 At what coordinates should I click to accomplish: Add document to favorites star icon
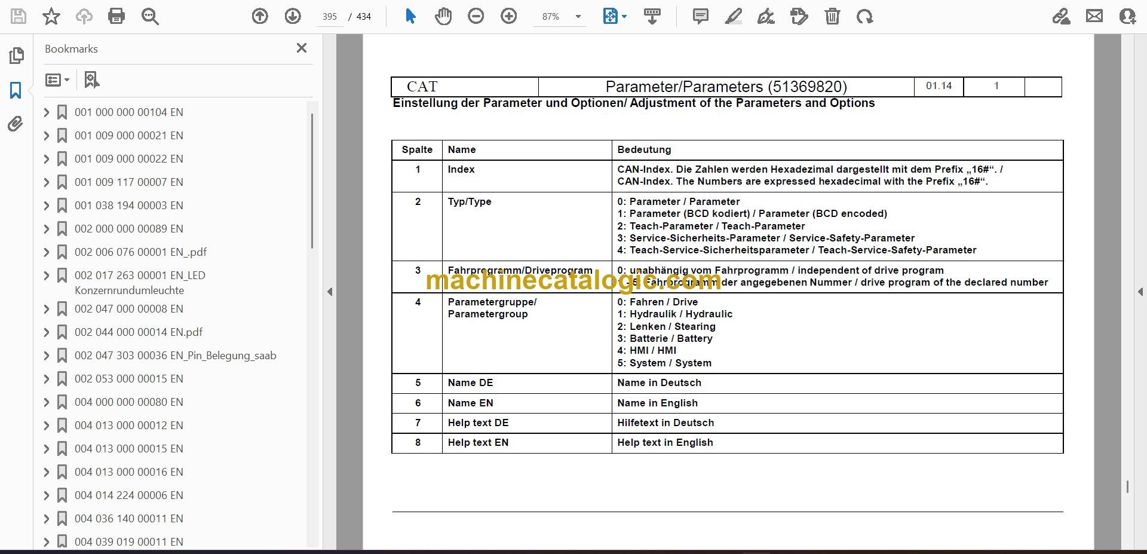click(x=51, y=16)
